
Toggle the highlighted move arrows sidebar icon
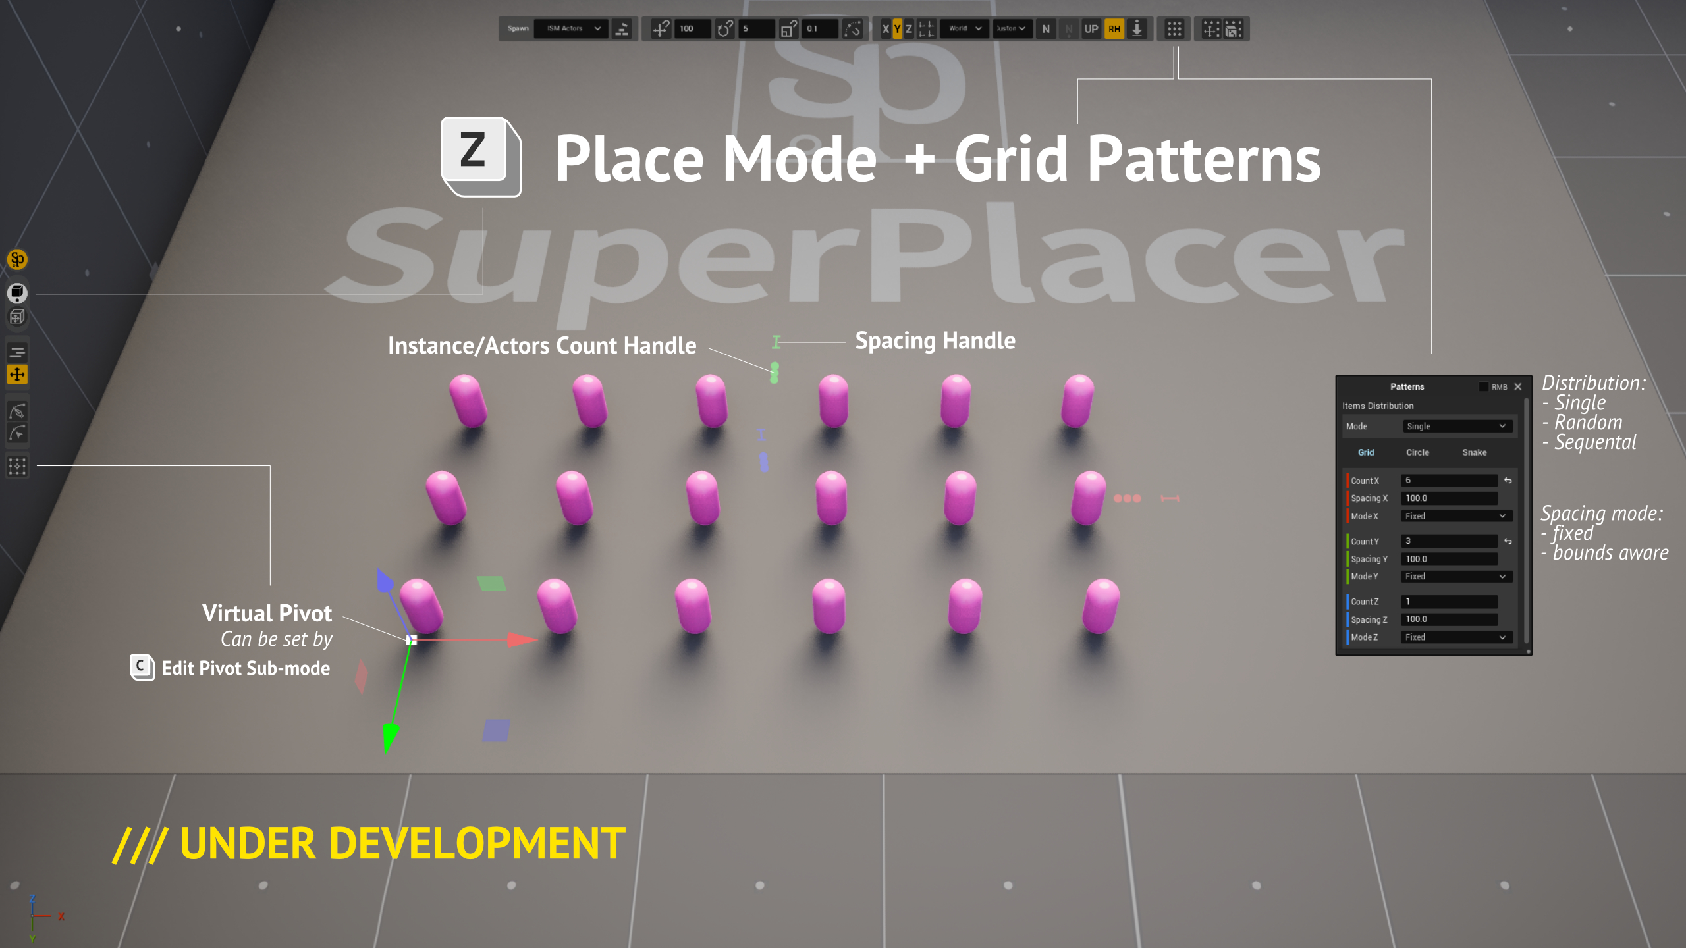pyautogui.click(x=17, y=375)
